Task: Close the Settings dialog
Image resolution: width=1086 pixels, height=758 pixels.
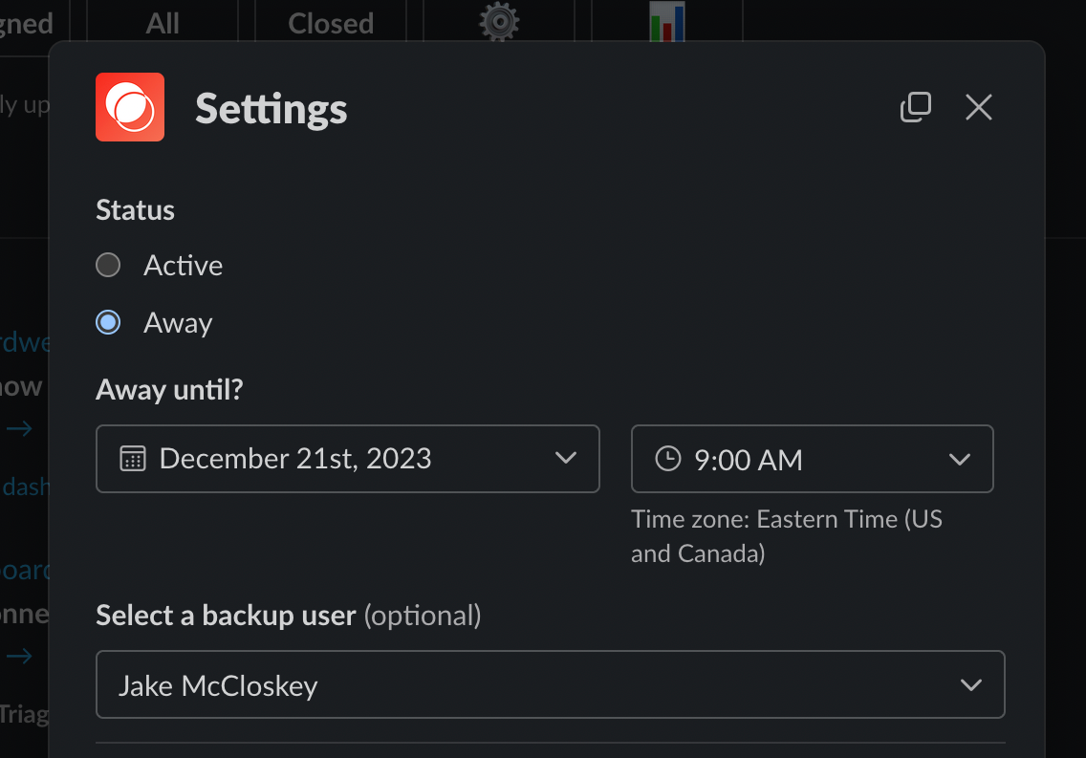Action: coord(978,107)
